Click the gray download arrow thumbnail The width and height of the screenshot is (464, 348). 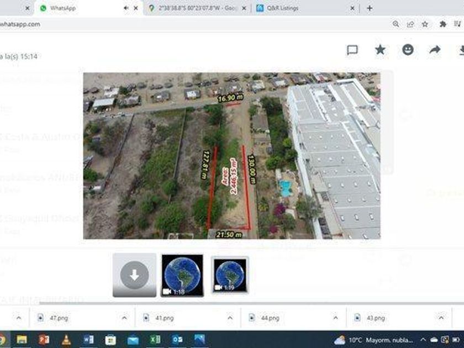pos(134,275)
